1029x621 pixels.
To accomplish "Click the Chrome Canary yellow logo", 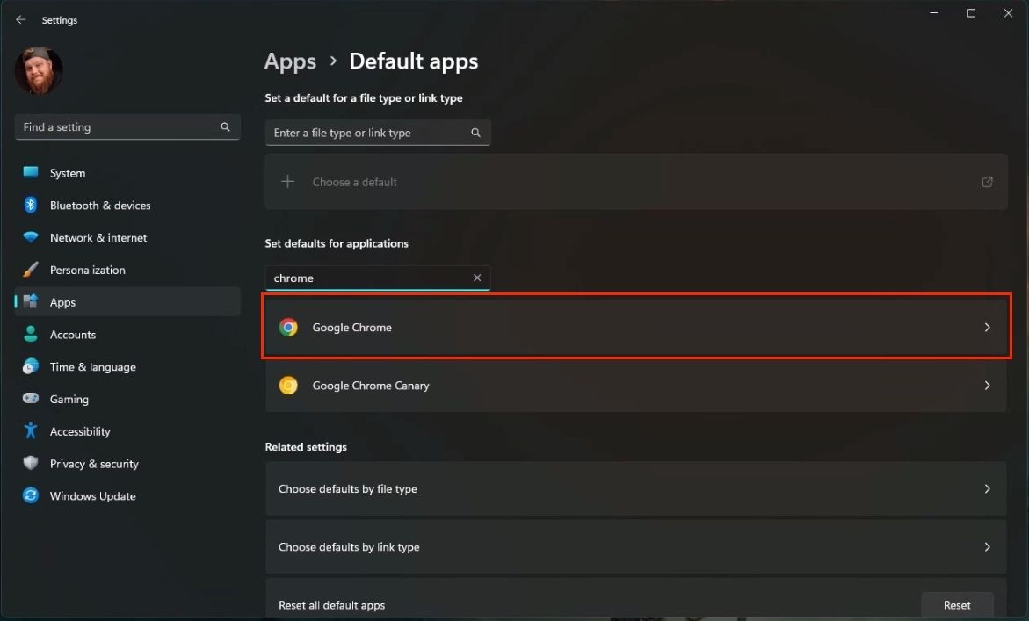I will click(288, 386).
